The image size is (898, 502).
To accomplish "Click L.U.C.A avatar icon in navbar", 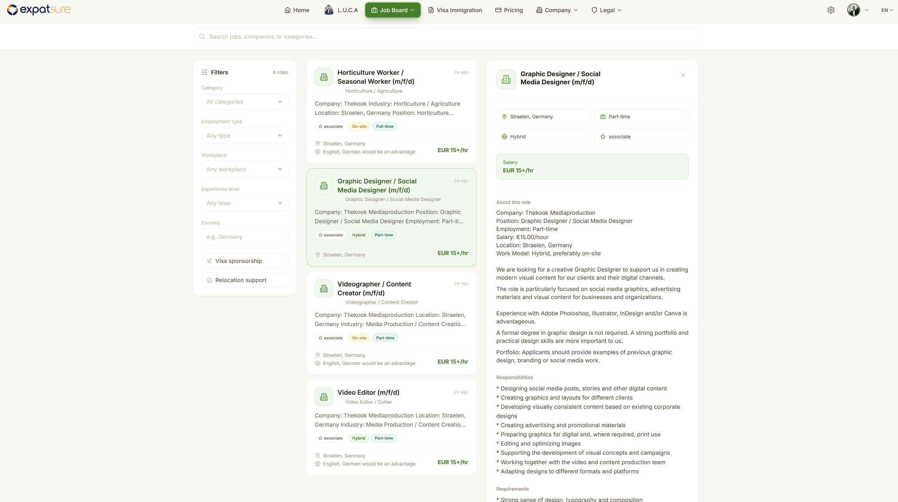I will [x=329, y=10].
